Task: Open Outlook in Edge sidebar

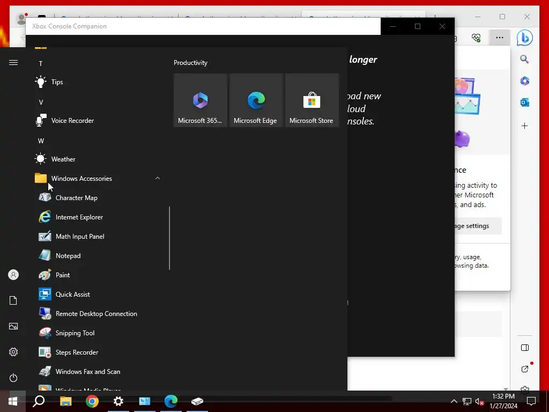Action: (524, 102)
